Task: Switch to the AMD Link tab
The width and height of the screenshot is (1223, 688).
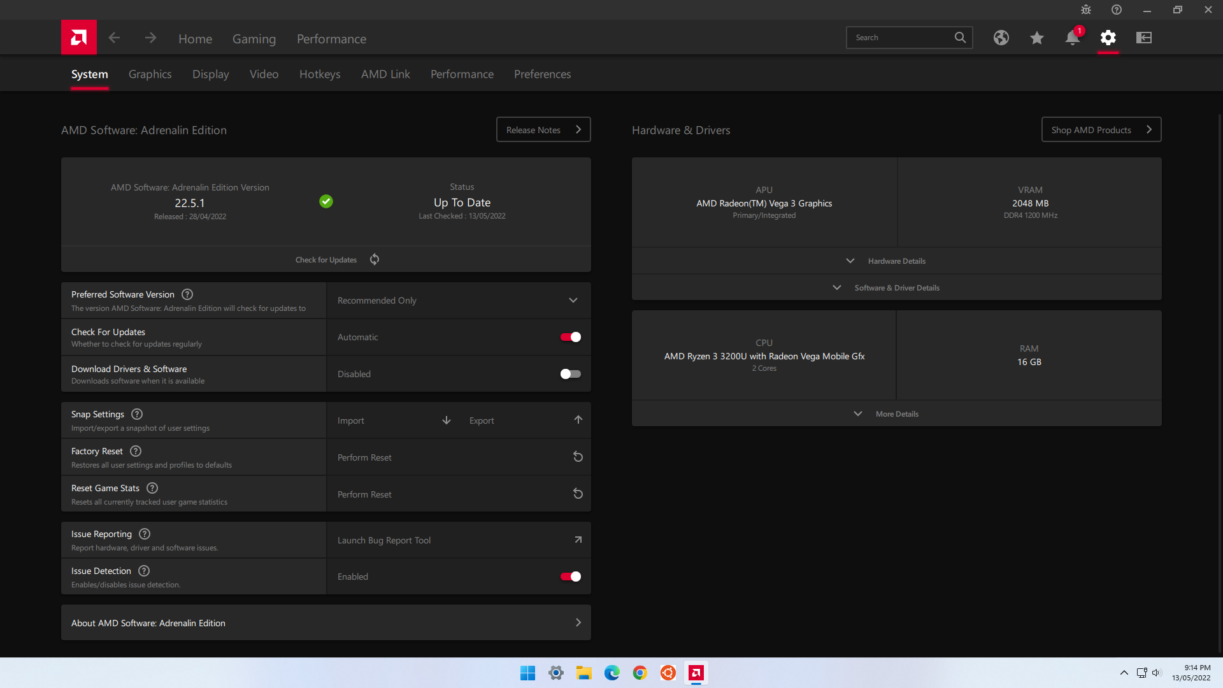Action: pos(385,74)
